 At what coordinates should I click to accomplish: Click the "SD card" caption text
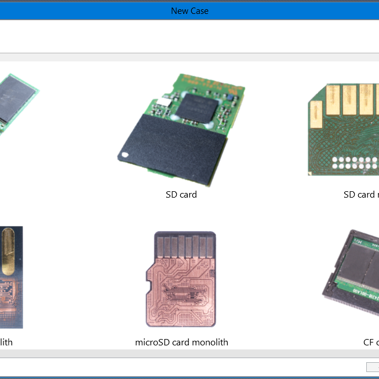click(181, 195)
